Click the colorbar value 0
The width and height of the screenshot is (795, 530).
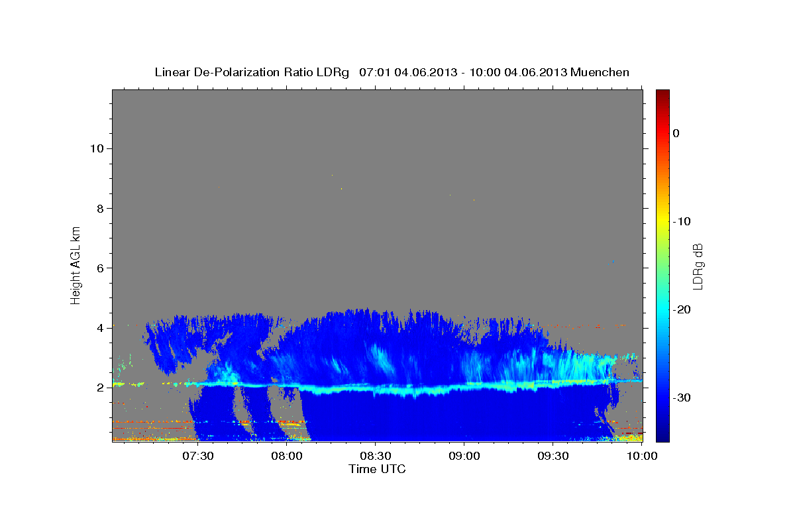click(x=676, y=133)
